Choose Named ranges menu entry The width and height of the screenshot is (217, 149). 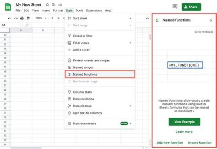(100, 67)
